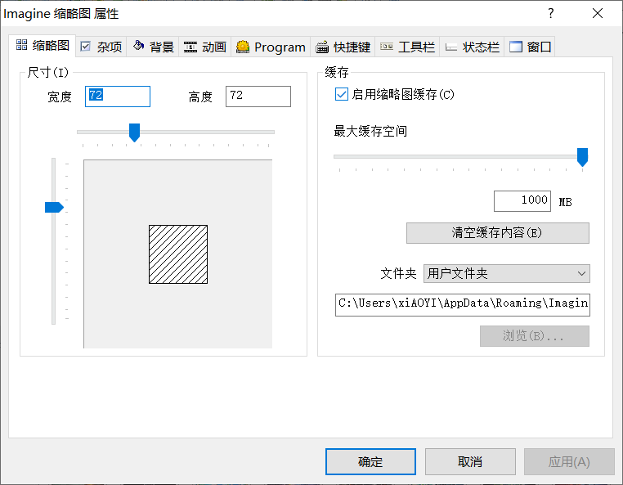
Task: Click the checkmark icon on 杂项 tab
Action: (85, 47)
